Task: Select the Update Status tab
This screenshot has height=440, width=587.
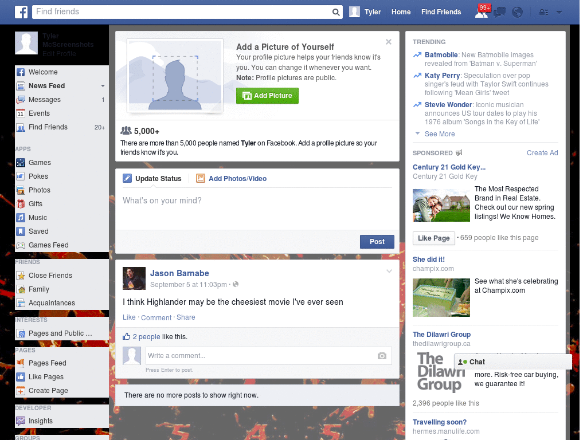Action: 152,179
